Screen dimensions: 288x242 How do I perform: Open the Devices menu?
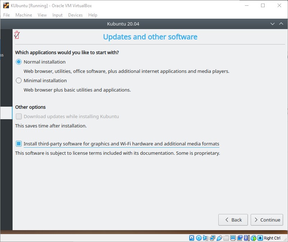[x=75, y=15]
